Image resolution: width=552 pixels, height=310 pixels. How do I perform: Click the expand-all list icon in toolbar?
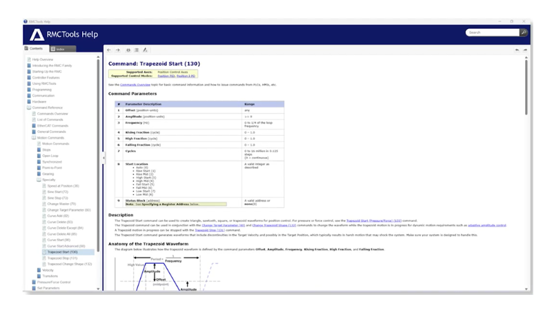(x=137, y=50)
